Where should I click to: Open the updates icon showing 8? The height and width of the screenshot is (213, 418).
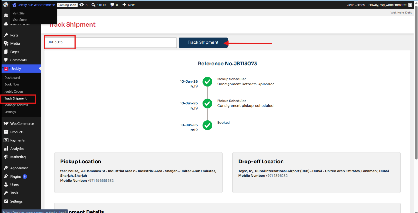pos(83,5)
